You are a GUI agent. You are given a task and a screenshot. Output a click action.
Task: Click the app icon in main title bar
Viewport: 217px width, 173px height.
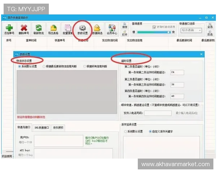[x=5, y=18]
